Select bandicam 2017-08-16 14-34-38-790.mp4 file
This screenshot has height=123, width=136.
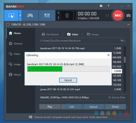tap(62, 48)
